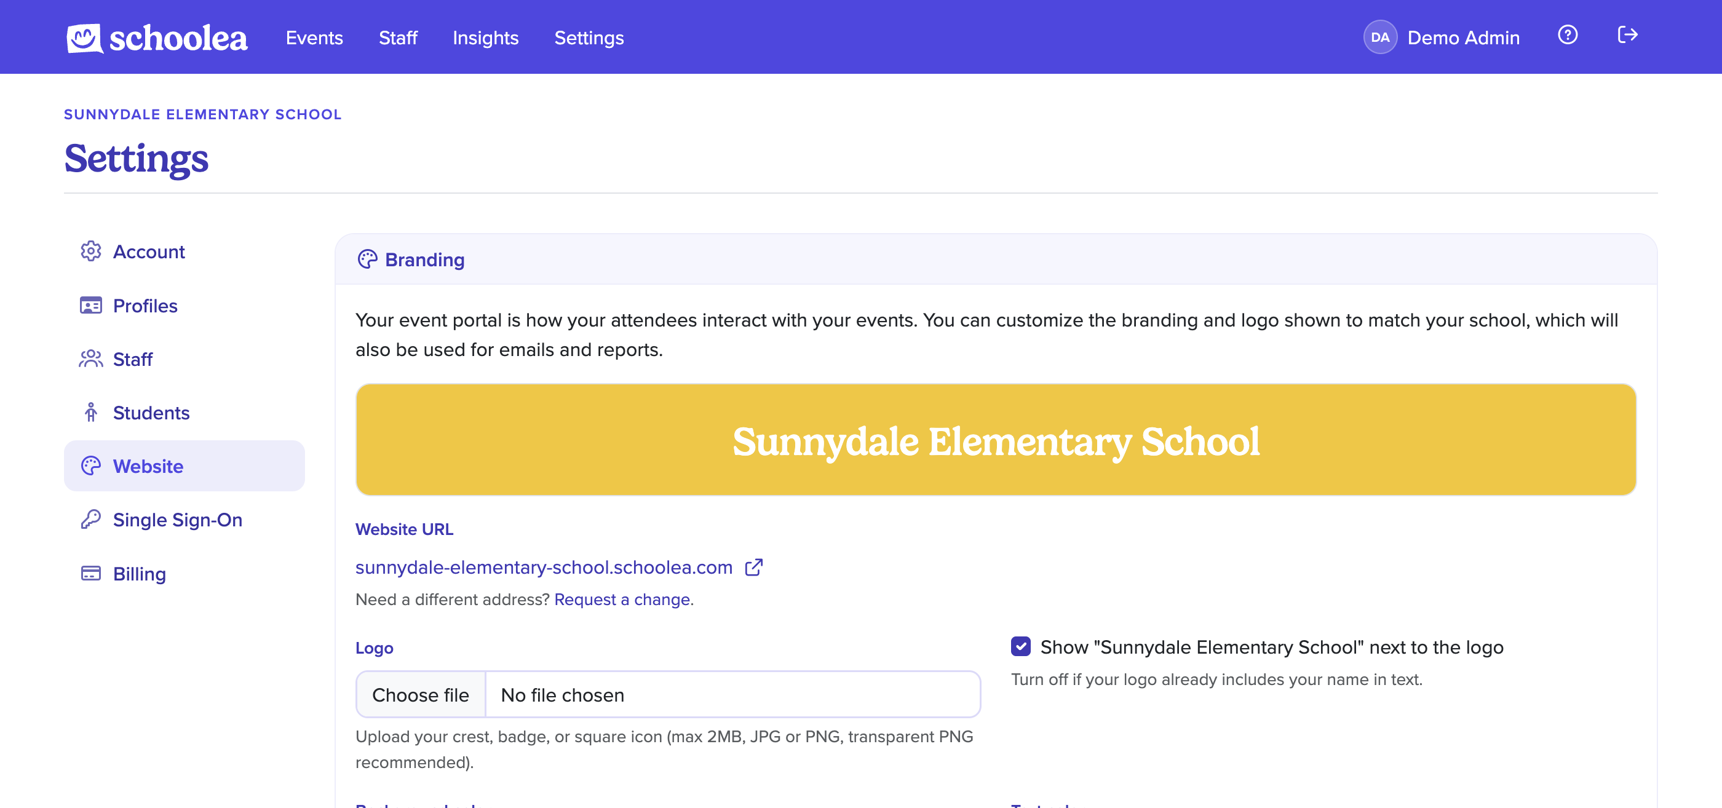Click the Single Sign-On key icon

click(x=91, y=519)
